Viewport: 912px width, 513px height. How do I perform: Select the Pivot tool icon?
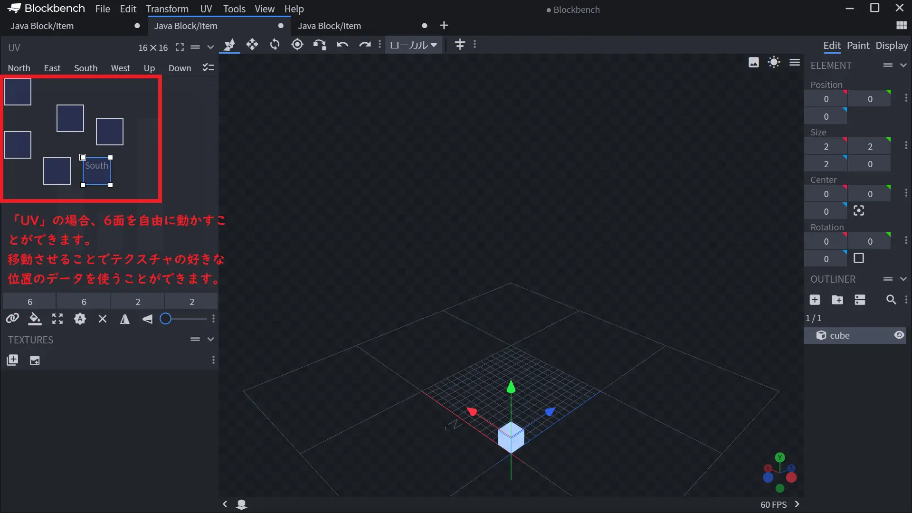297,45
